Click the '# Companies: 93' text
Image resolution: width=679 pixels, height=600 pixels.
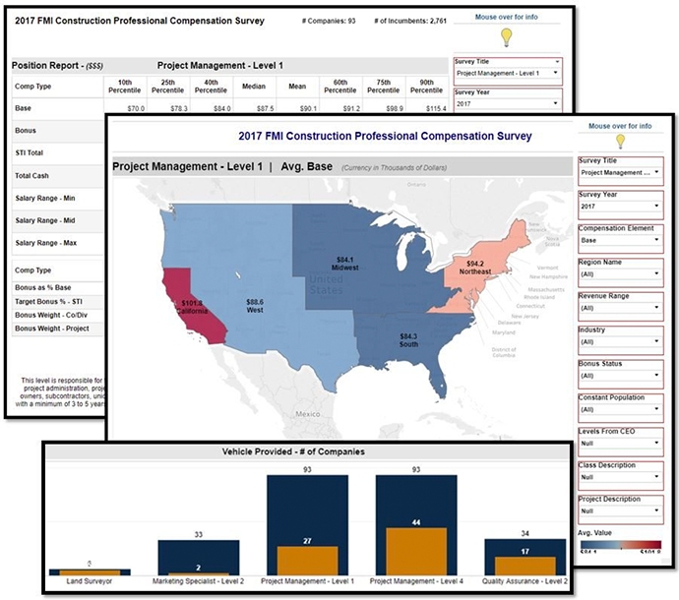coord(329,21)
